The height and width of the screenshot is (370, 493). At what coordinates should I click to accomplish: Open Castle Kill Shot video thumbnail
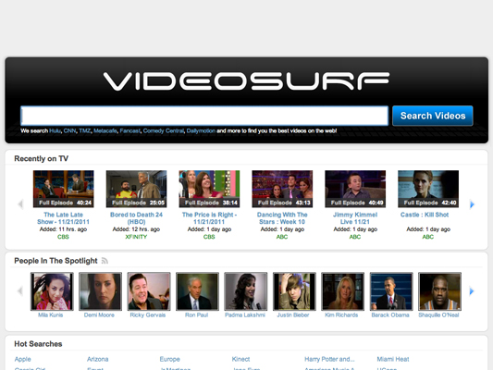pos(428,189)
